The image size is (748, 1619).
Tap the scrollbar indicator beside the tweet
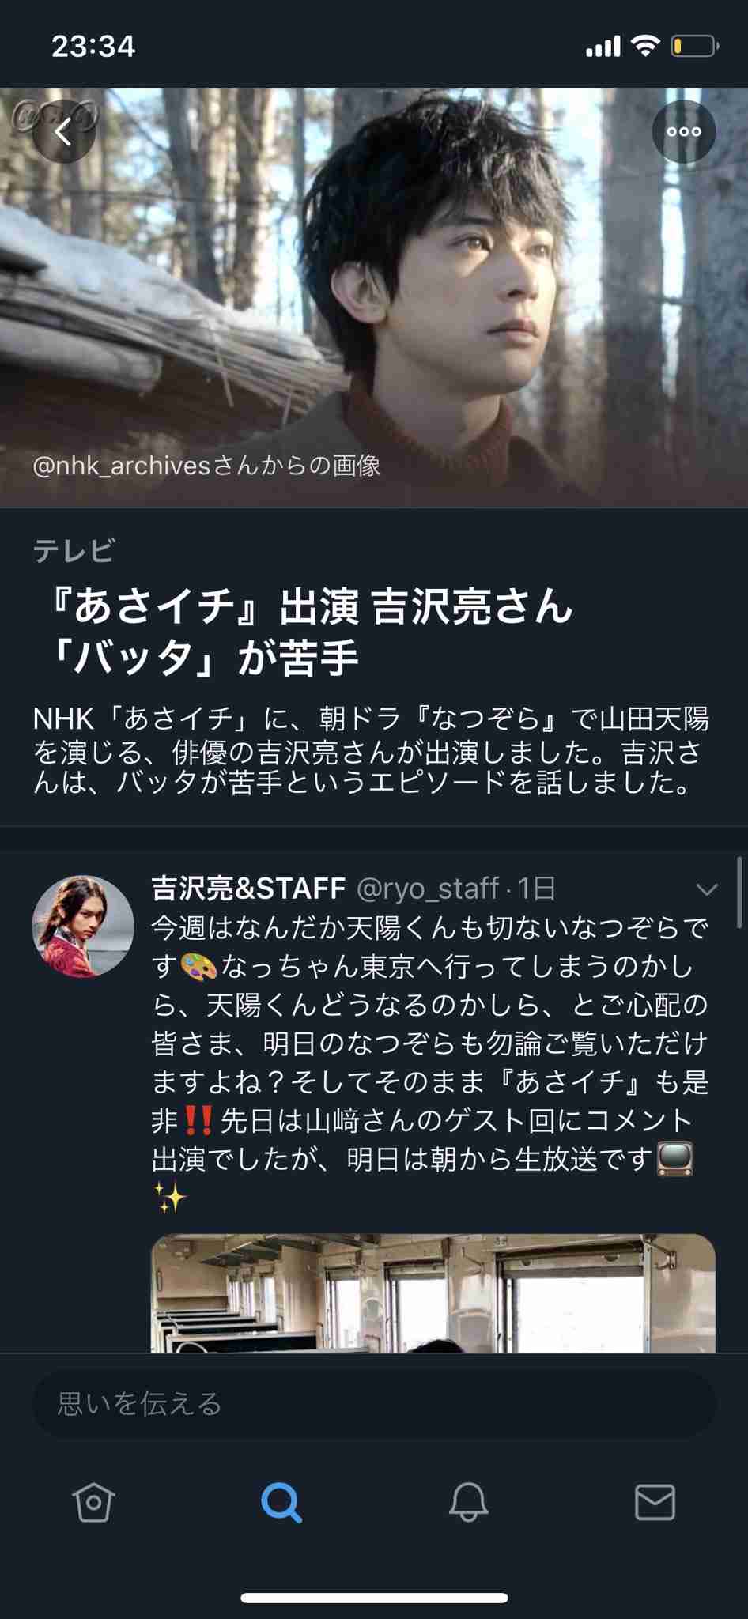pos(740,893)
